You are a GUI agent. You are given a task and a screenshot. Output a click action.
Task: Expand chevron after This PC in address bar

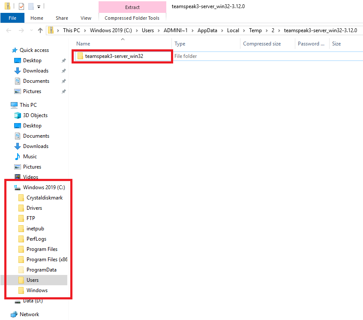pos(85,30)
